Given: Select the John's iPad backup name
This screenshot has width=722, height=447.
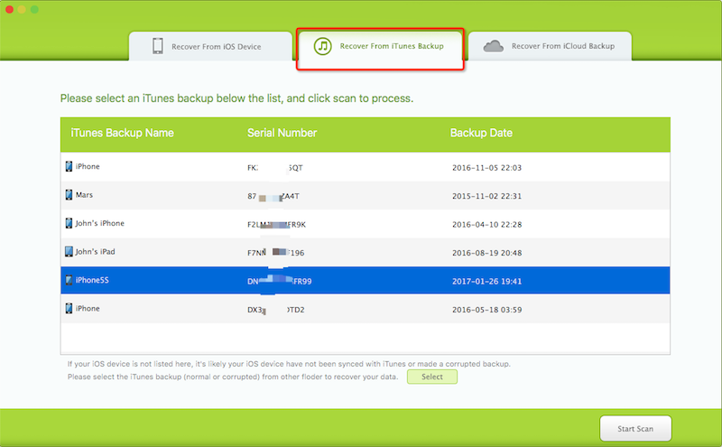Looking at the screenshot, I should 96,252.
